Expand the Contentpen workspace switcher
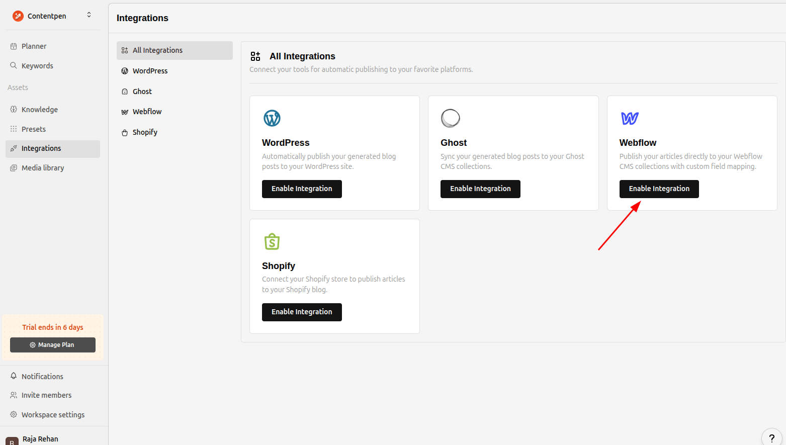 (x=89, y=15)
